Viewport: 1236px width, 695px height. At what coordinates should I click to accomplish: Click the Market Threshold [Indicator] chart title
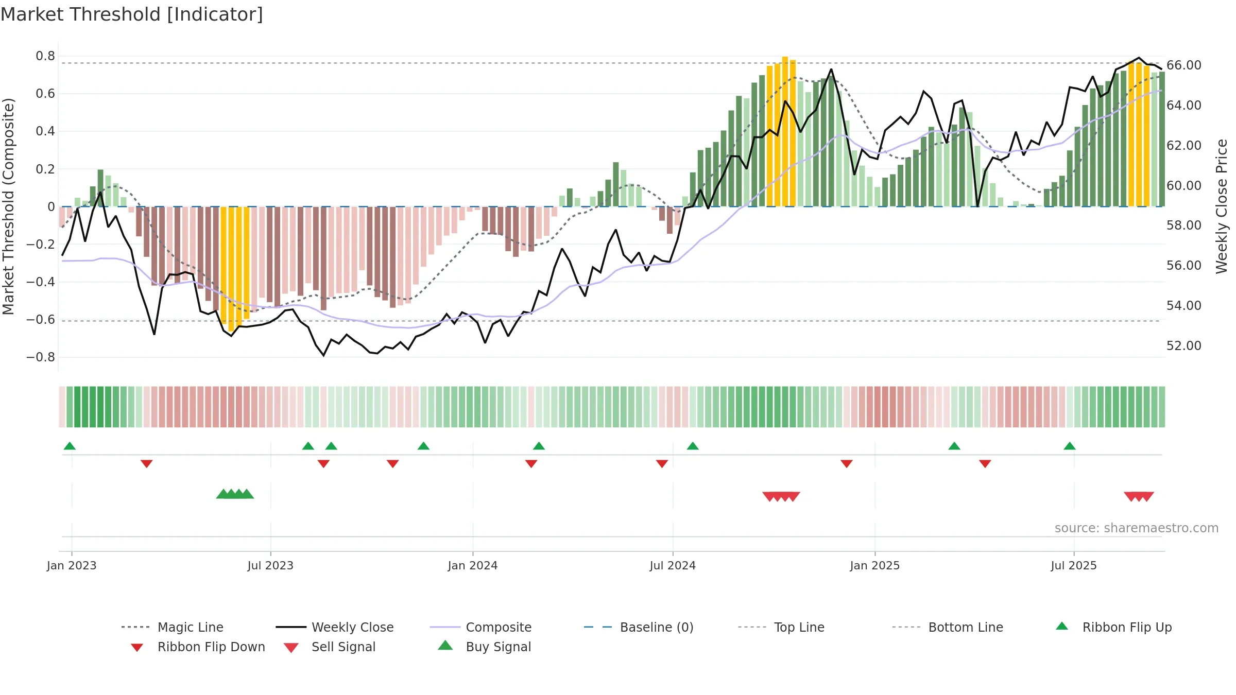[132, 14]
